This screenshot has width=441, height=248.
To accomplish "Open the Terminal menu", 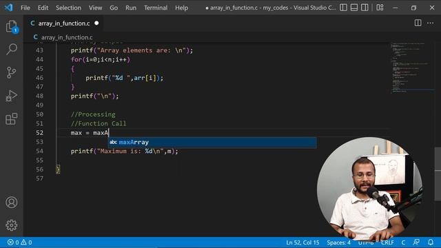I will (x=156, y=8).
